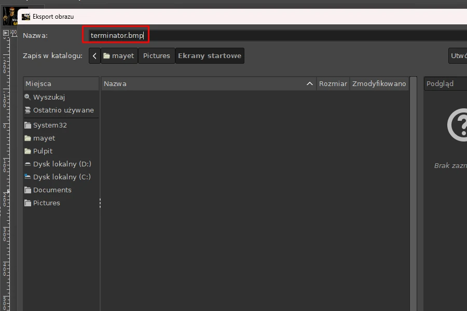Open Dysk lokalny (C:) drive
This screenshot has width=467, height=311.
pos(61,177)
